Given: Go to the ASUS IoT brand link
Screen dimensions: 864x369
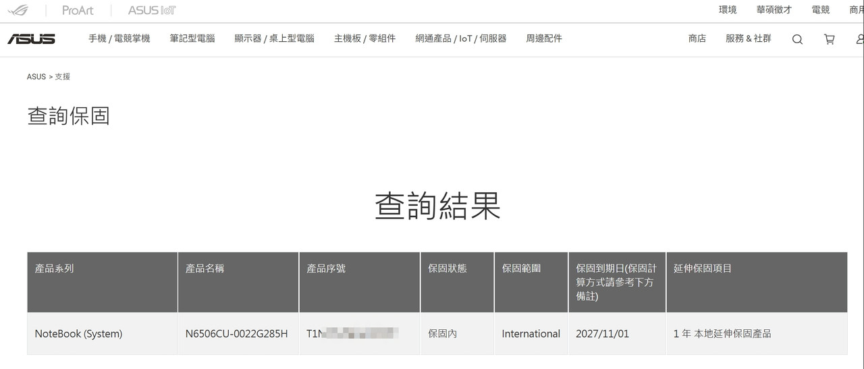Looking at the screenshot, I should click(x=152, y=10).
